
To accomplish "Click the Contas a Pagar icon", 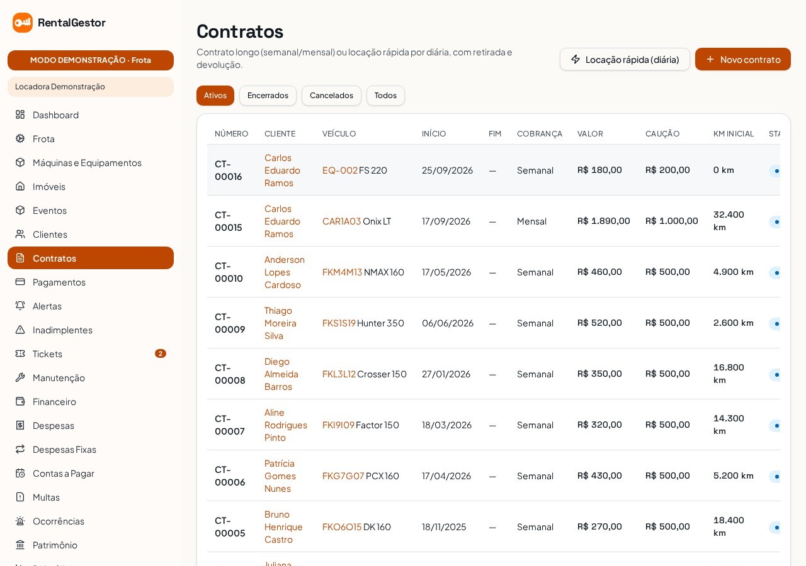I will coord(20,473).
